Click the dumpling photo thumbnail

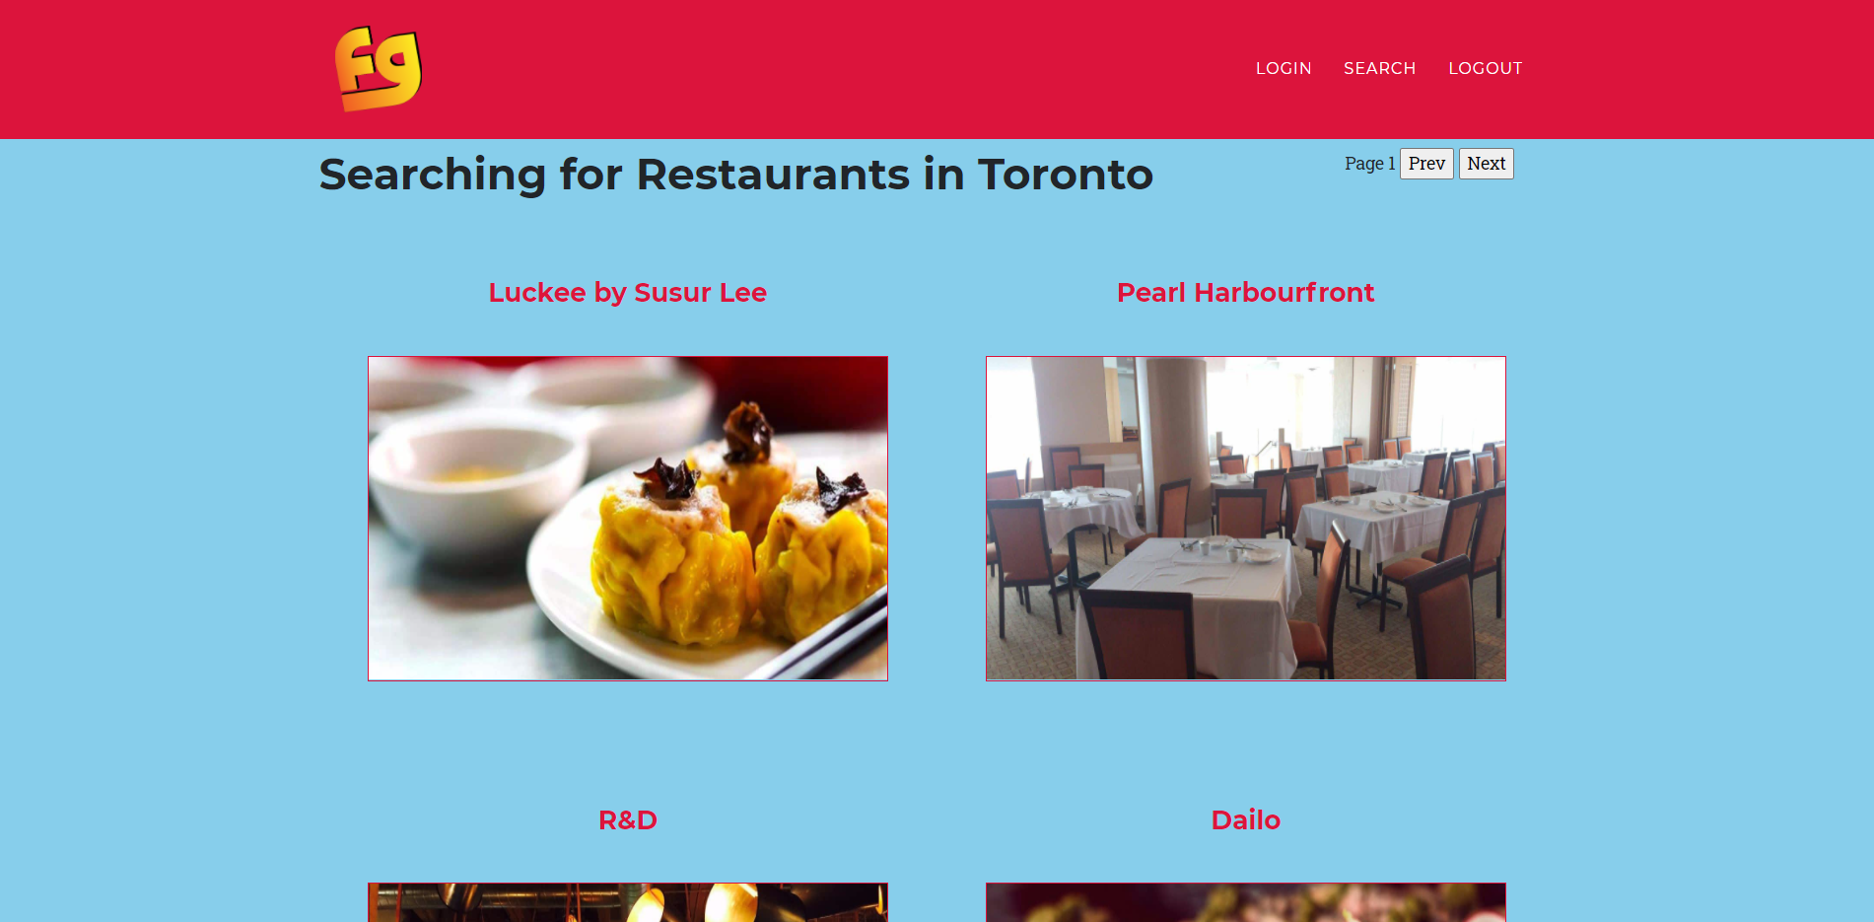(x=628, y=519)
